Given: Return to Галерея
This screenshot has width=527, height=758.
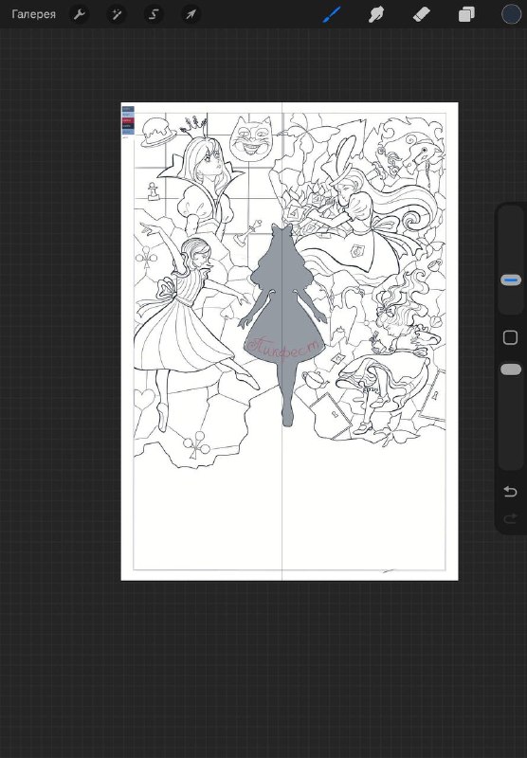Looking at the screenshot, I should click(33, 14).
